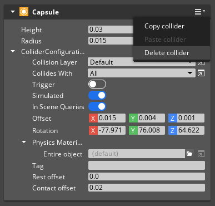Click the Tag label
This screenshot has height=206, width=215.
(x=38, y=166)
